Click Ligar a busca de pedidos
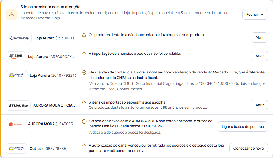This screenshot has width=273, height=158. click(x=243, y=127)
